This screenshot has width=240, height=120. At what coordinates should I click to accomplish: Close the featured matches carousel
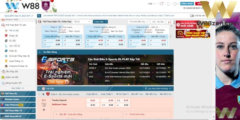point(171,26)
